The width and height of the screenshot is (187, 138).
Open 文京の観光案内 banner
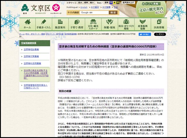151,9
